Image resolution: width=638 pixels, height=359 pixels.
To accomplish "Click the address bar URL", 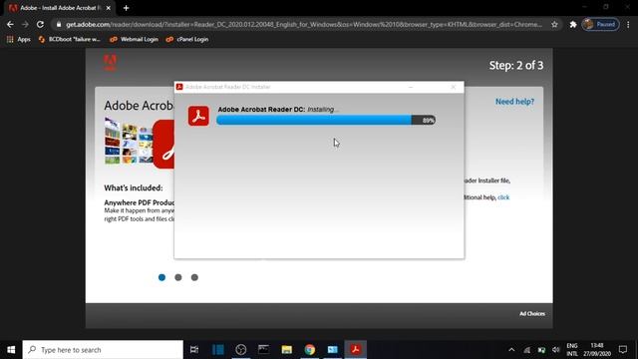I will point(304,24).
